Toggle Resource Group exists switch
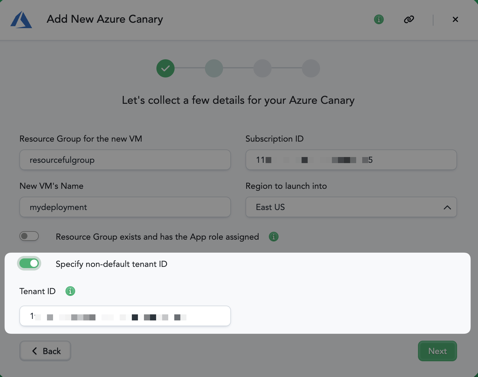The height and width of the screenshot is (377, 478). [x=29, y=236]
